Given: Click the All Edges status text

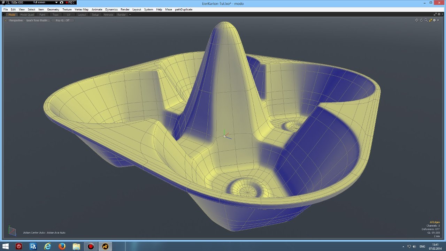Looking at the screenshot, I should click(435, 222).
